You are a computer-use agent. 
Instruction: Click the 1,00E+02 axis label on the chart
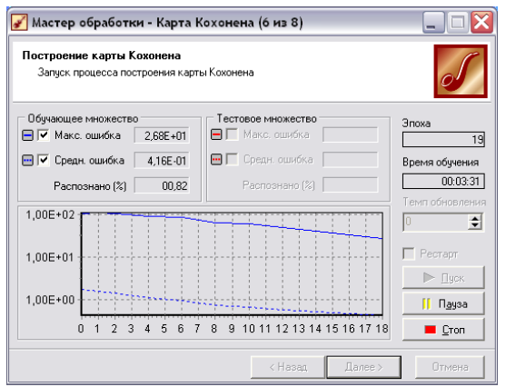click(x=50, y=215)
